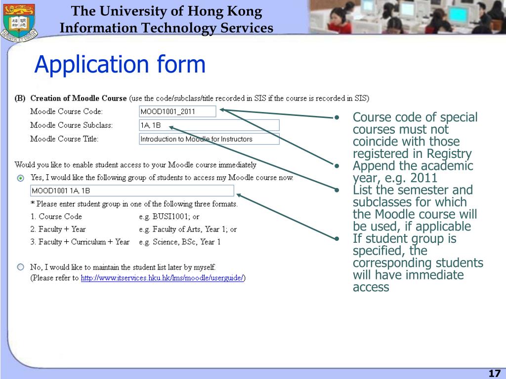
Task: Click the 'Would you like to enable student access' question
Action: click(x=135, y=165)
